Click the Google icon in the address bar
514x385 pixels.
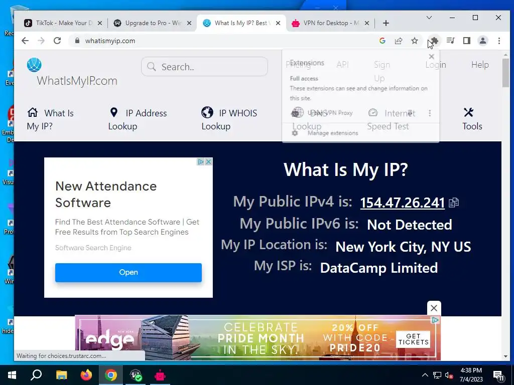click(382, 41)
